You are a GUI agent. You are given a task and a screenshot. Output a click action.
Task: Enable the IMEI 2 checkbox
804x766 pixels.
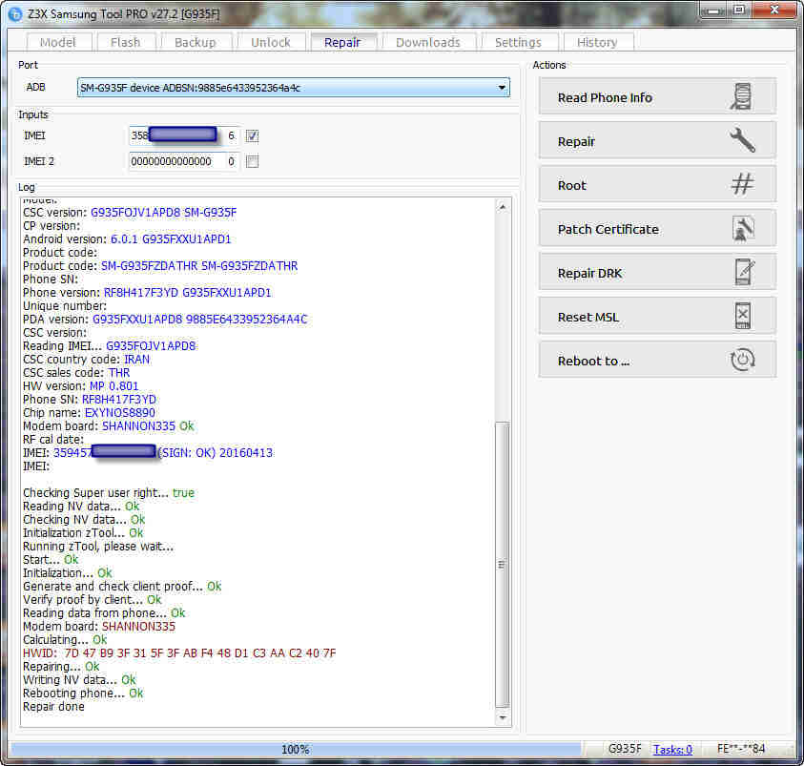(252, 161)
